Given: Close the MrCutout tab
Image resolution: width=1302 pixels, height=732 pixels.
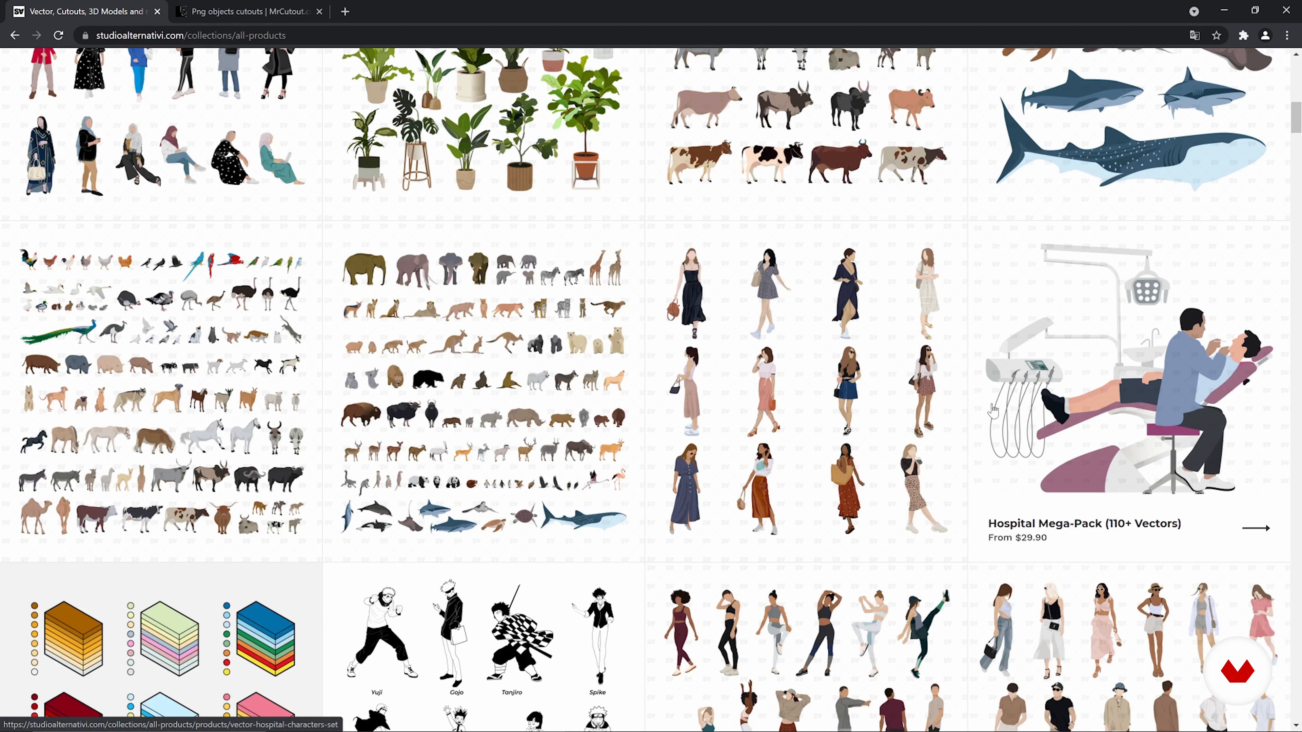Looking at the screenshot, I should 319,12.
